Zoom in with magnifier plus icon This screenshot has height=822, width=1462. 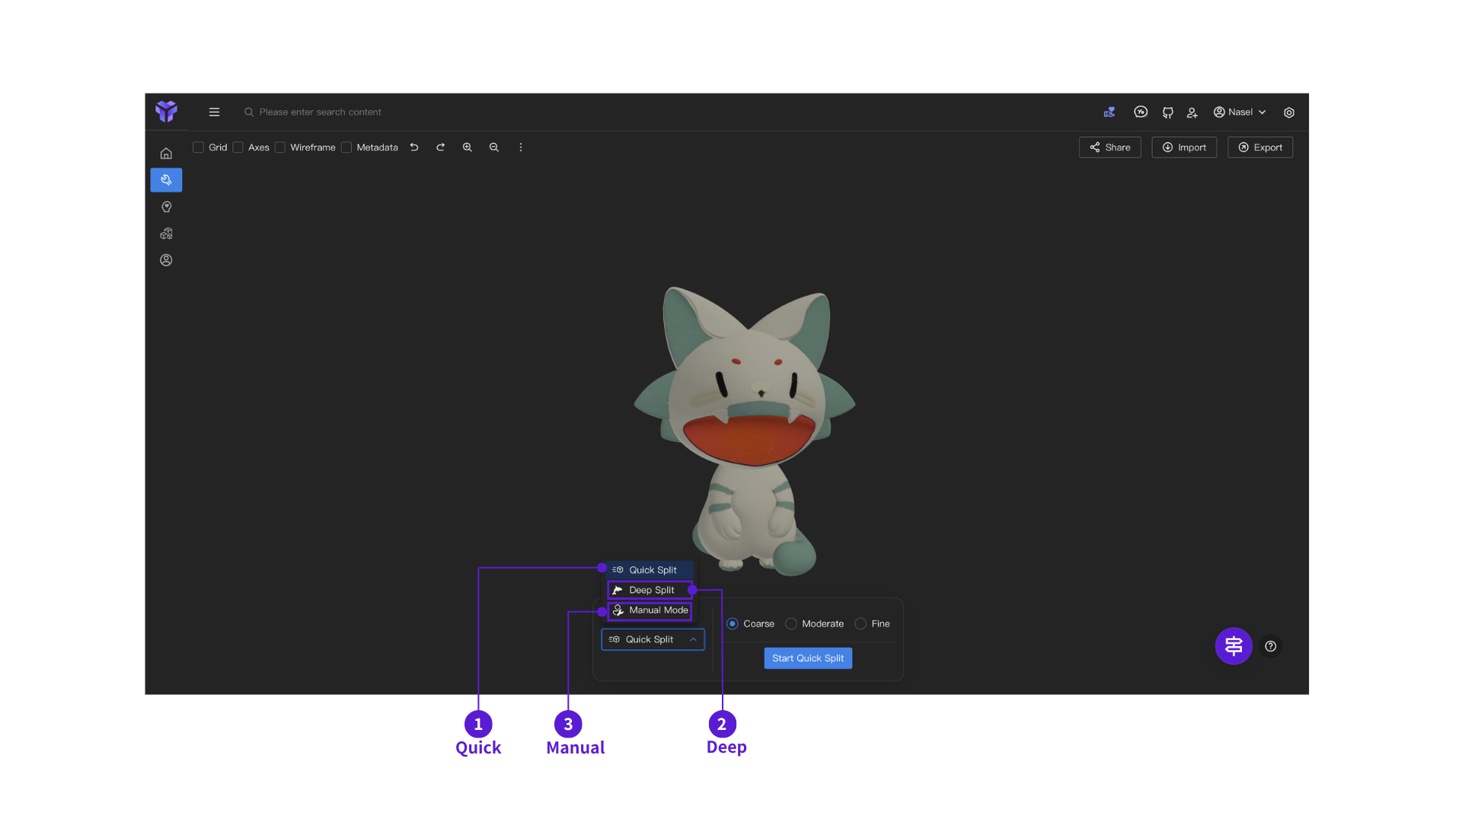(468, 148)
